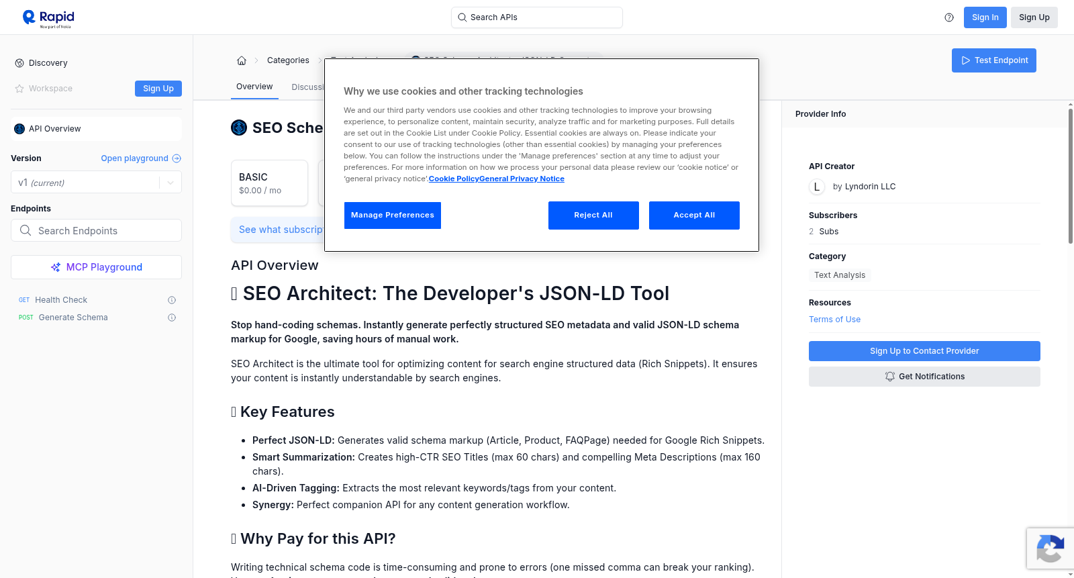
Task: Click Test Endpoint button
Action: click(993, 60)
